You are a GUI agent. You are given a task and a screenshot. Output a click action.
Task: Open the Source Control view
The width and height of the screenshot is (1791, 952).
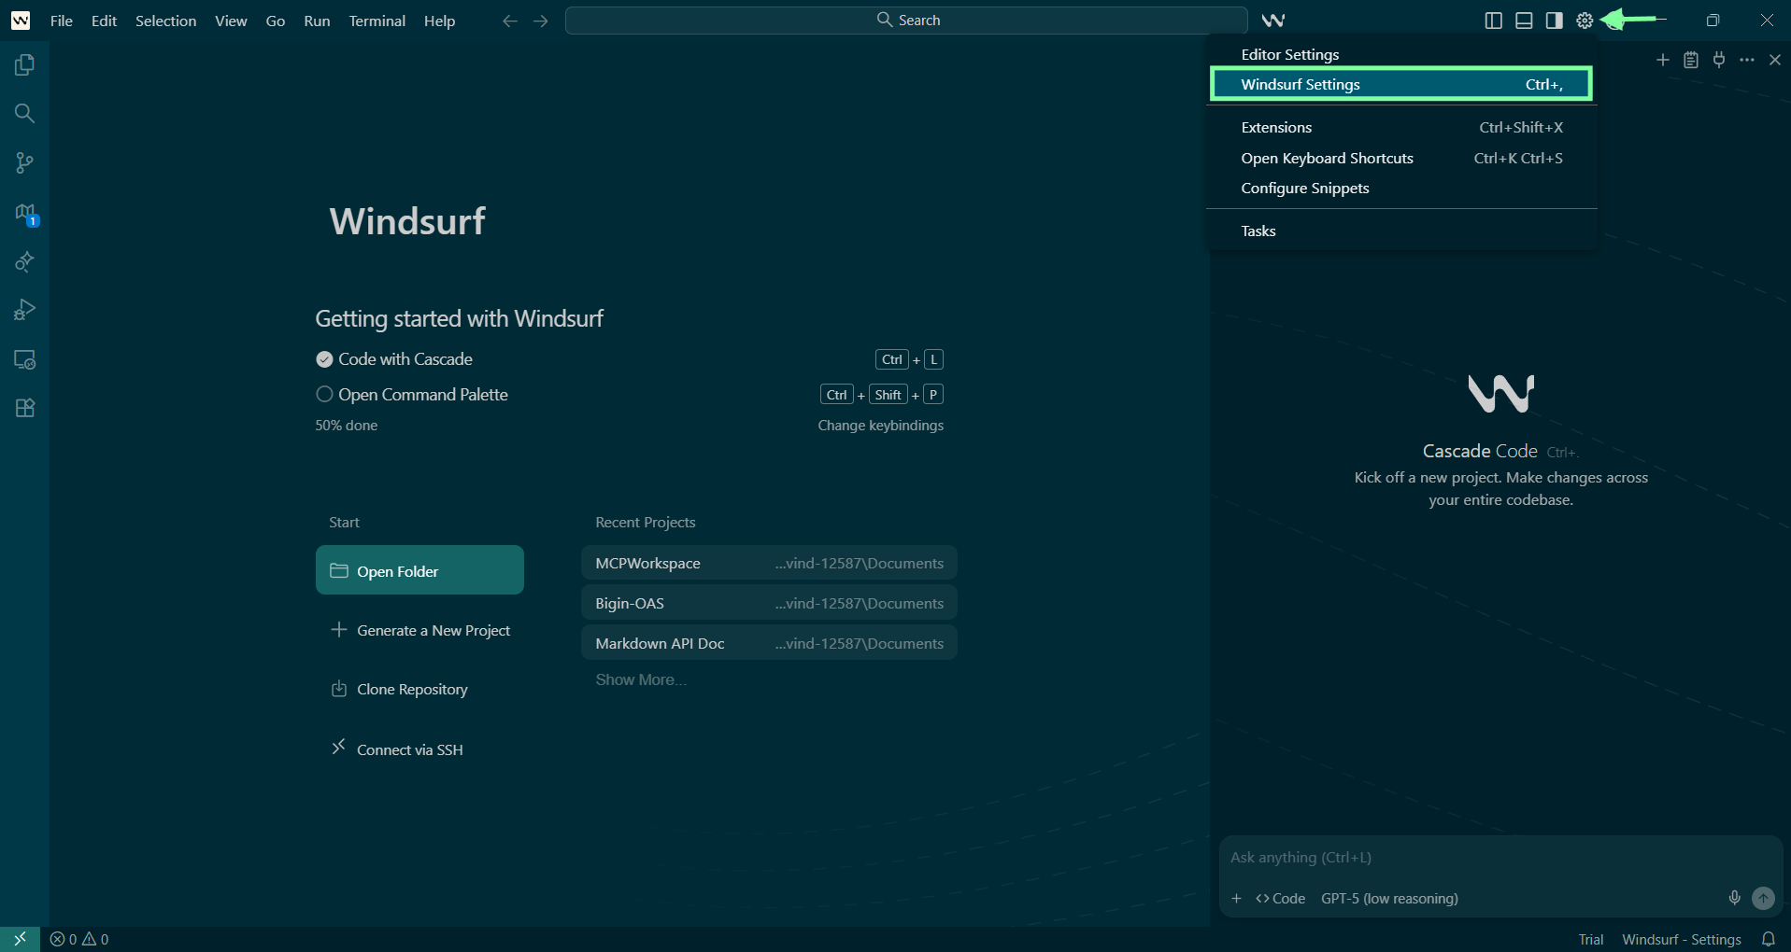tap(24, 163)
